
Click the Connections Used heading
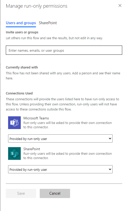(x=19, y=93)
